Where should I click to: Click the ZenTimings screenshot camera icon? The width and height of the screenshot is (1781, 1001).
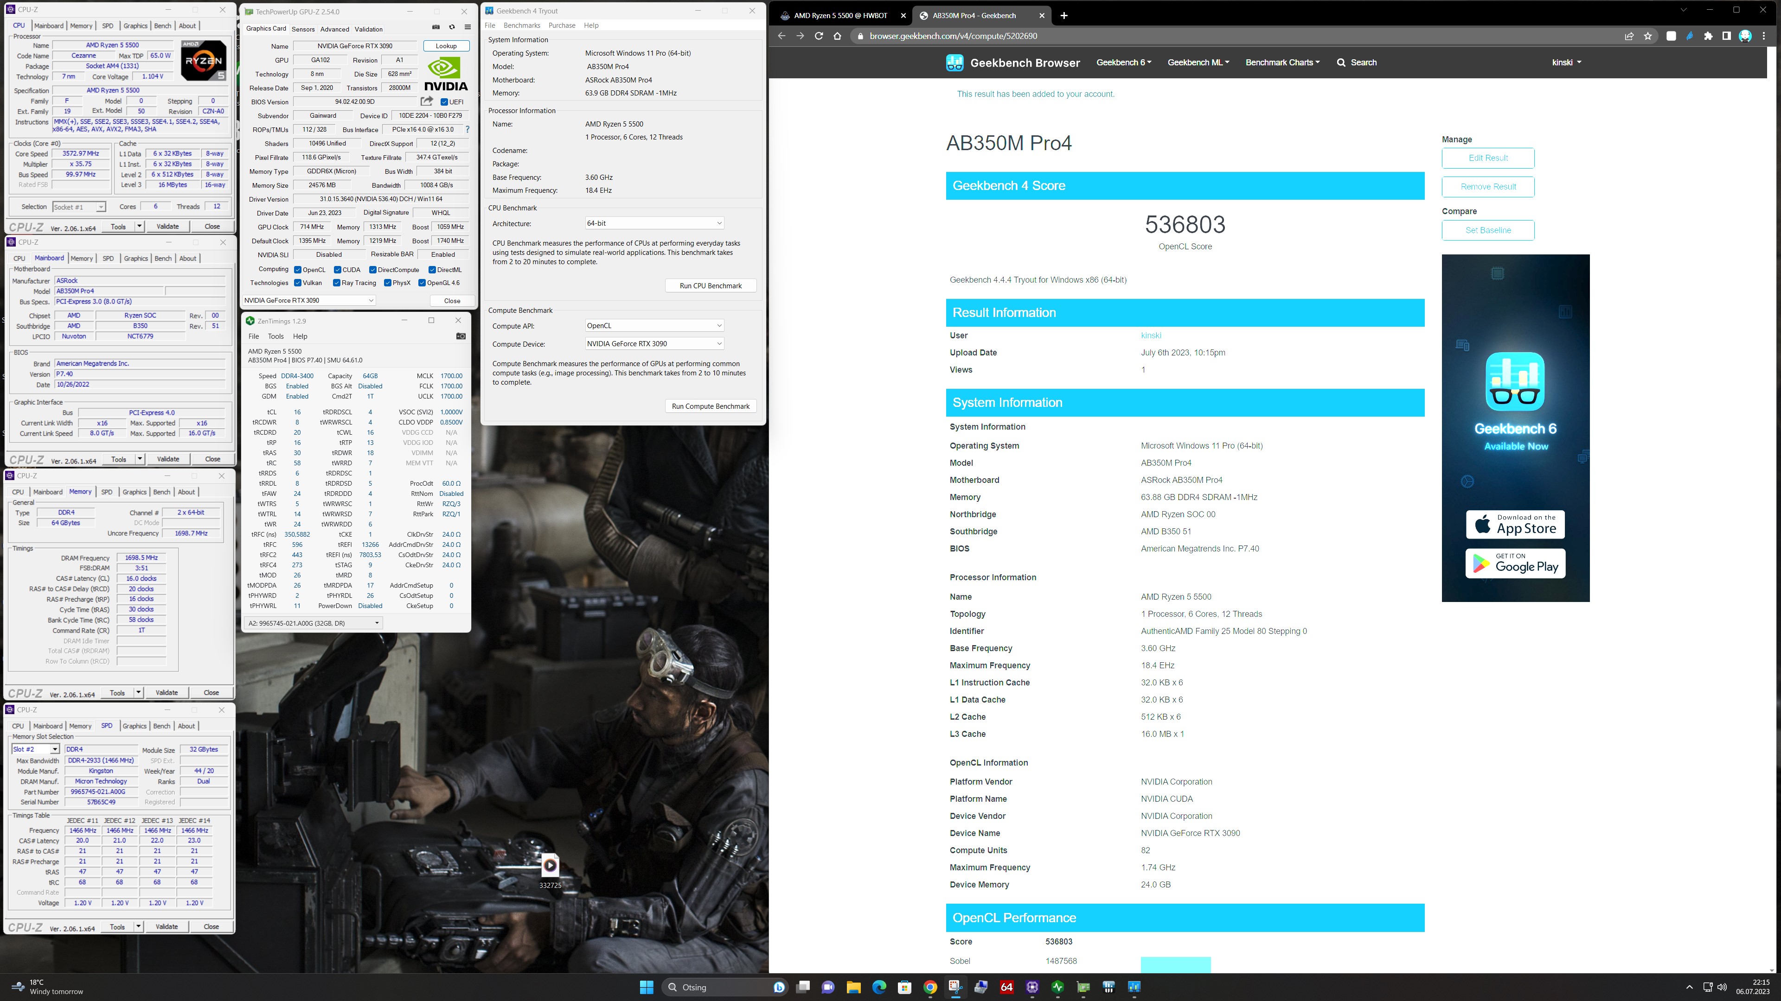pos(461,336)
